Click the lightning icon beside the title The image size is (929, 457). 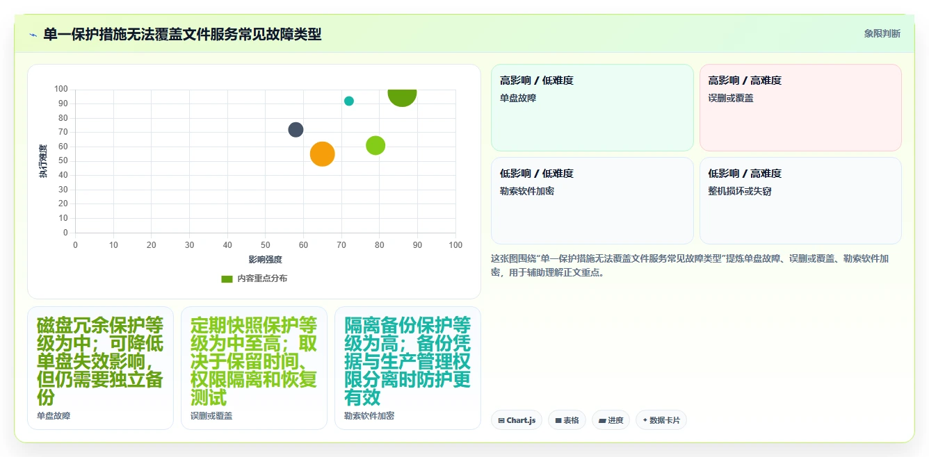(x=33, y=34)
